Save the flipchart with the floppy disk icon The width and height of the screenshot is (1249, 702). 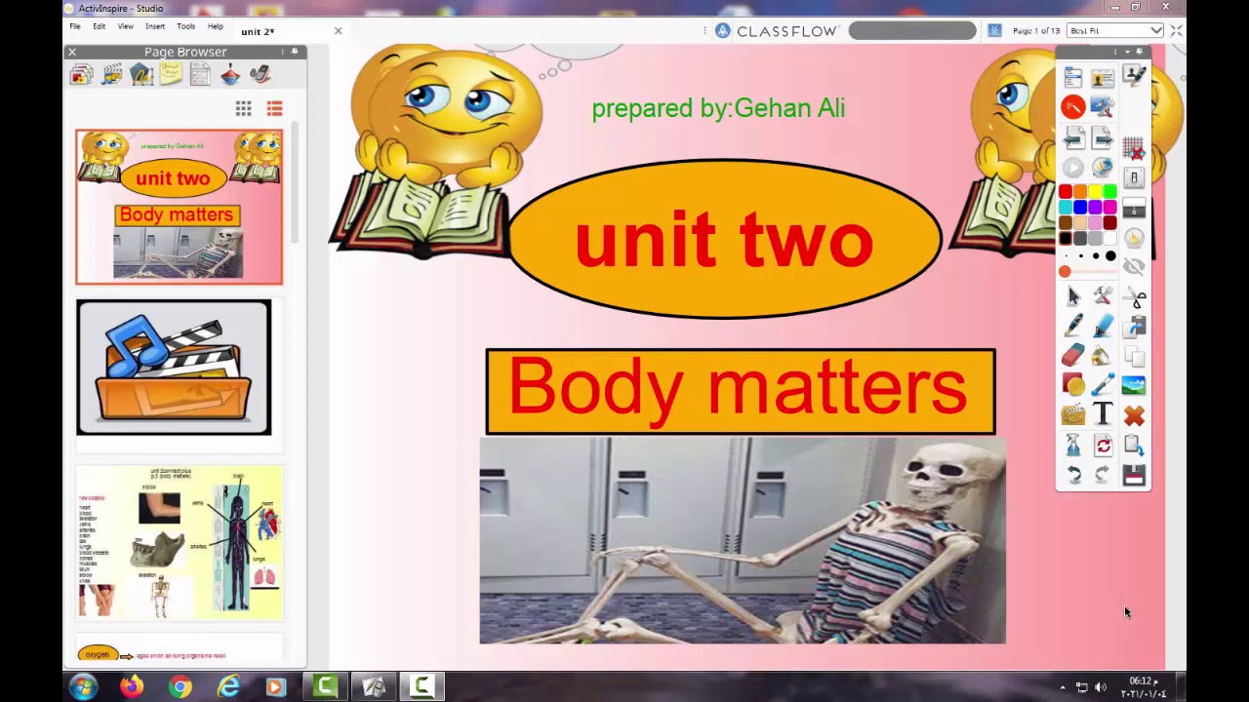pyautogui.click(x=1134, y=475)
